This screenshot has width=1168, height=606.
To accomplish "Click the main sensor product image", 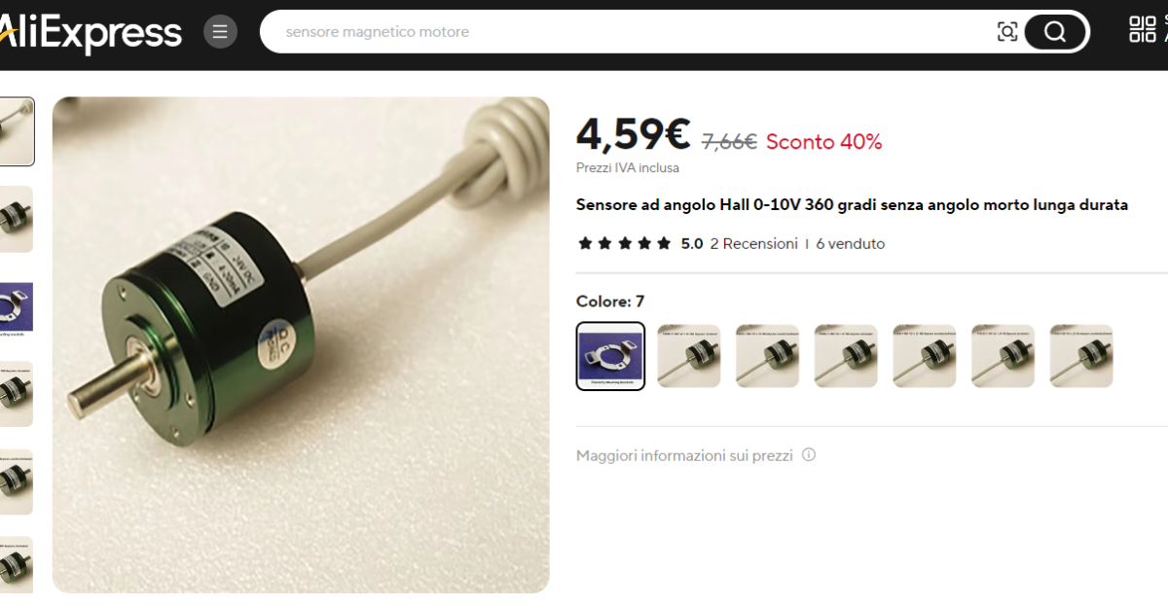I will 301,344.
